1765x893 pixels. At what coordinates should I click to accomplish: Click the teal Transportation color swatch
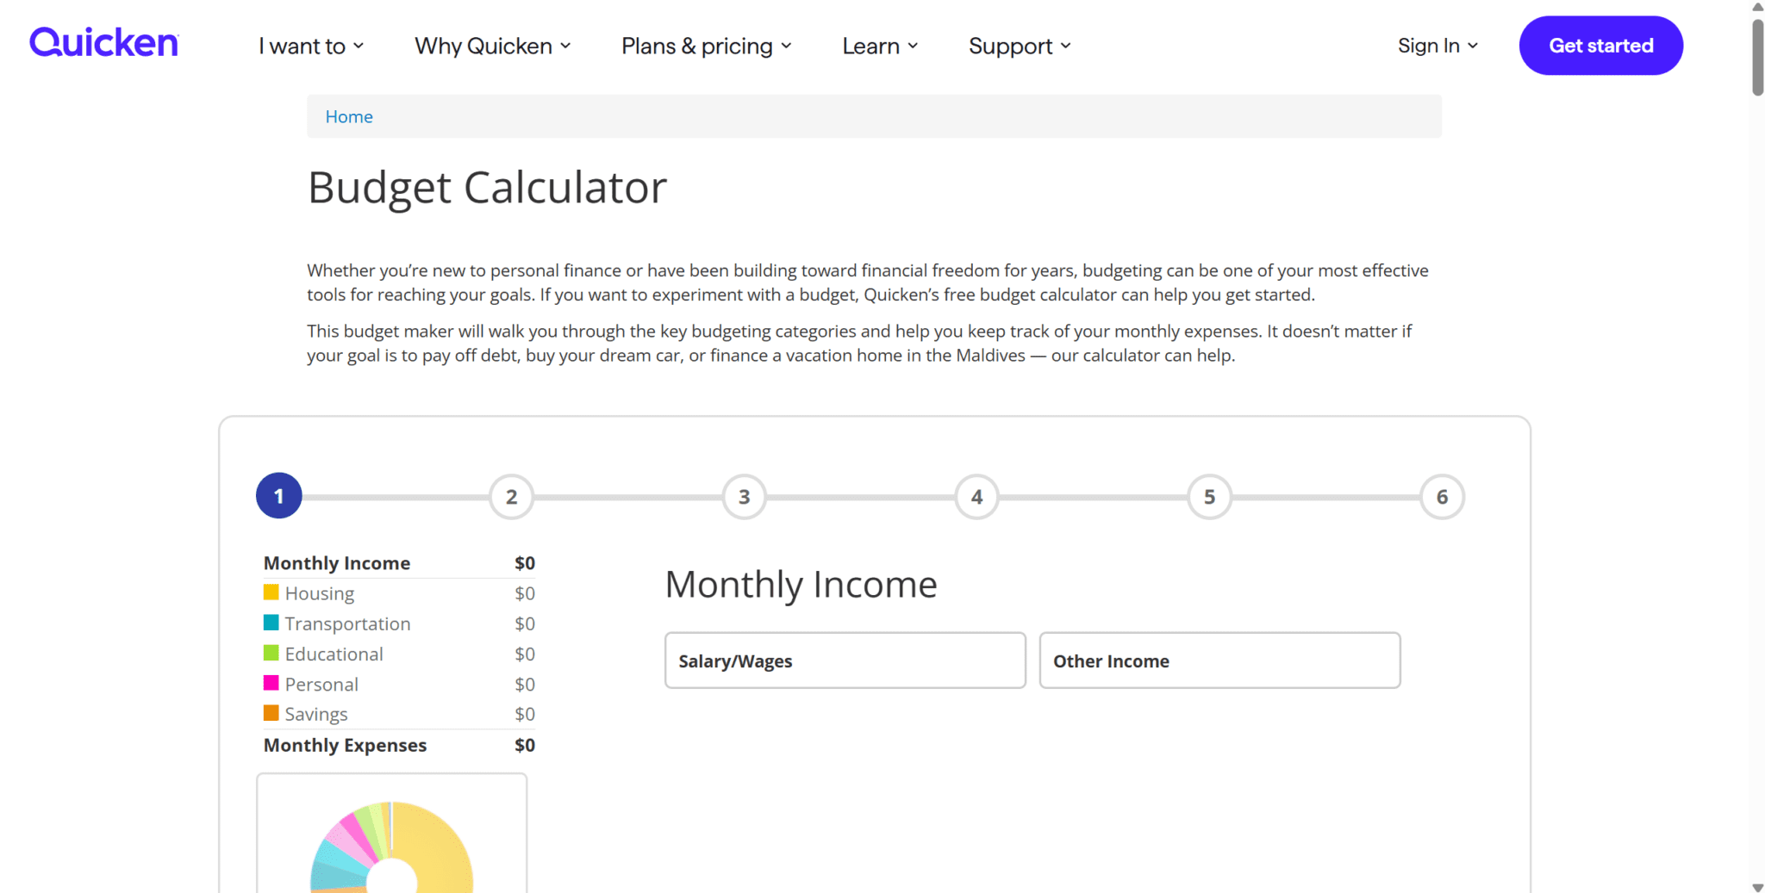[271, 623]
